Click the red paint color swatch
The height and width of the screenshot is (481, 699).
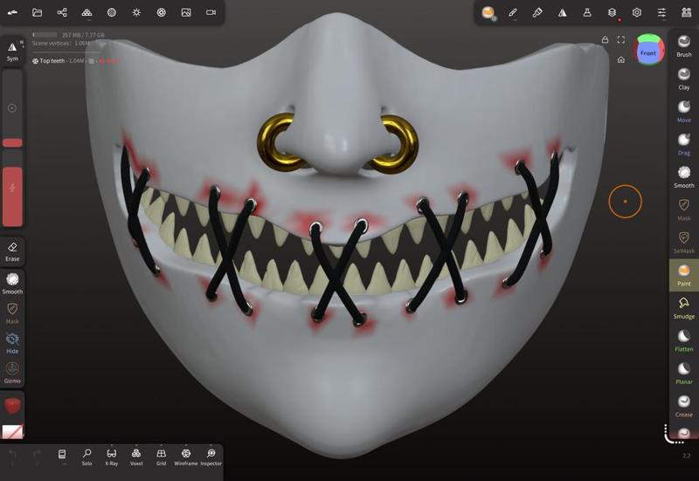pyautogui.click(x=12, y=406)
